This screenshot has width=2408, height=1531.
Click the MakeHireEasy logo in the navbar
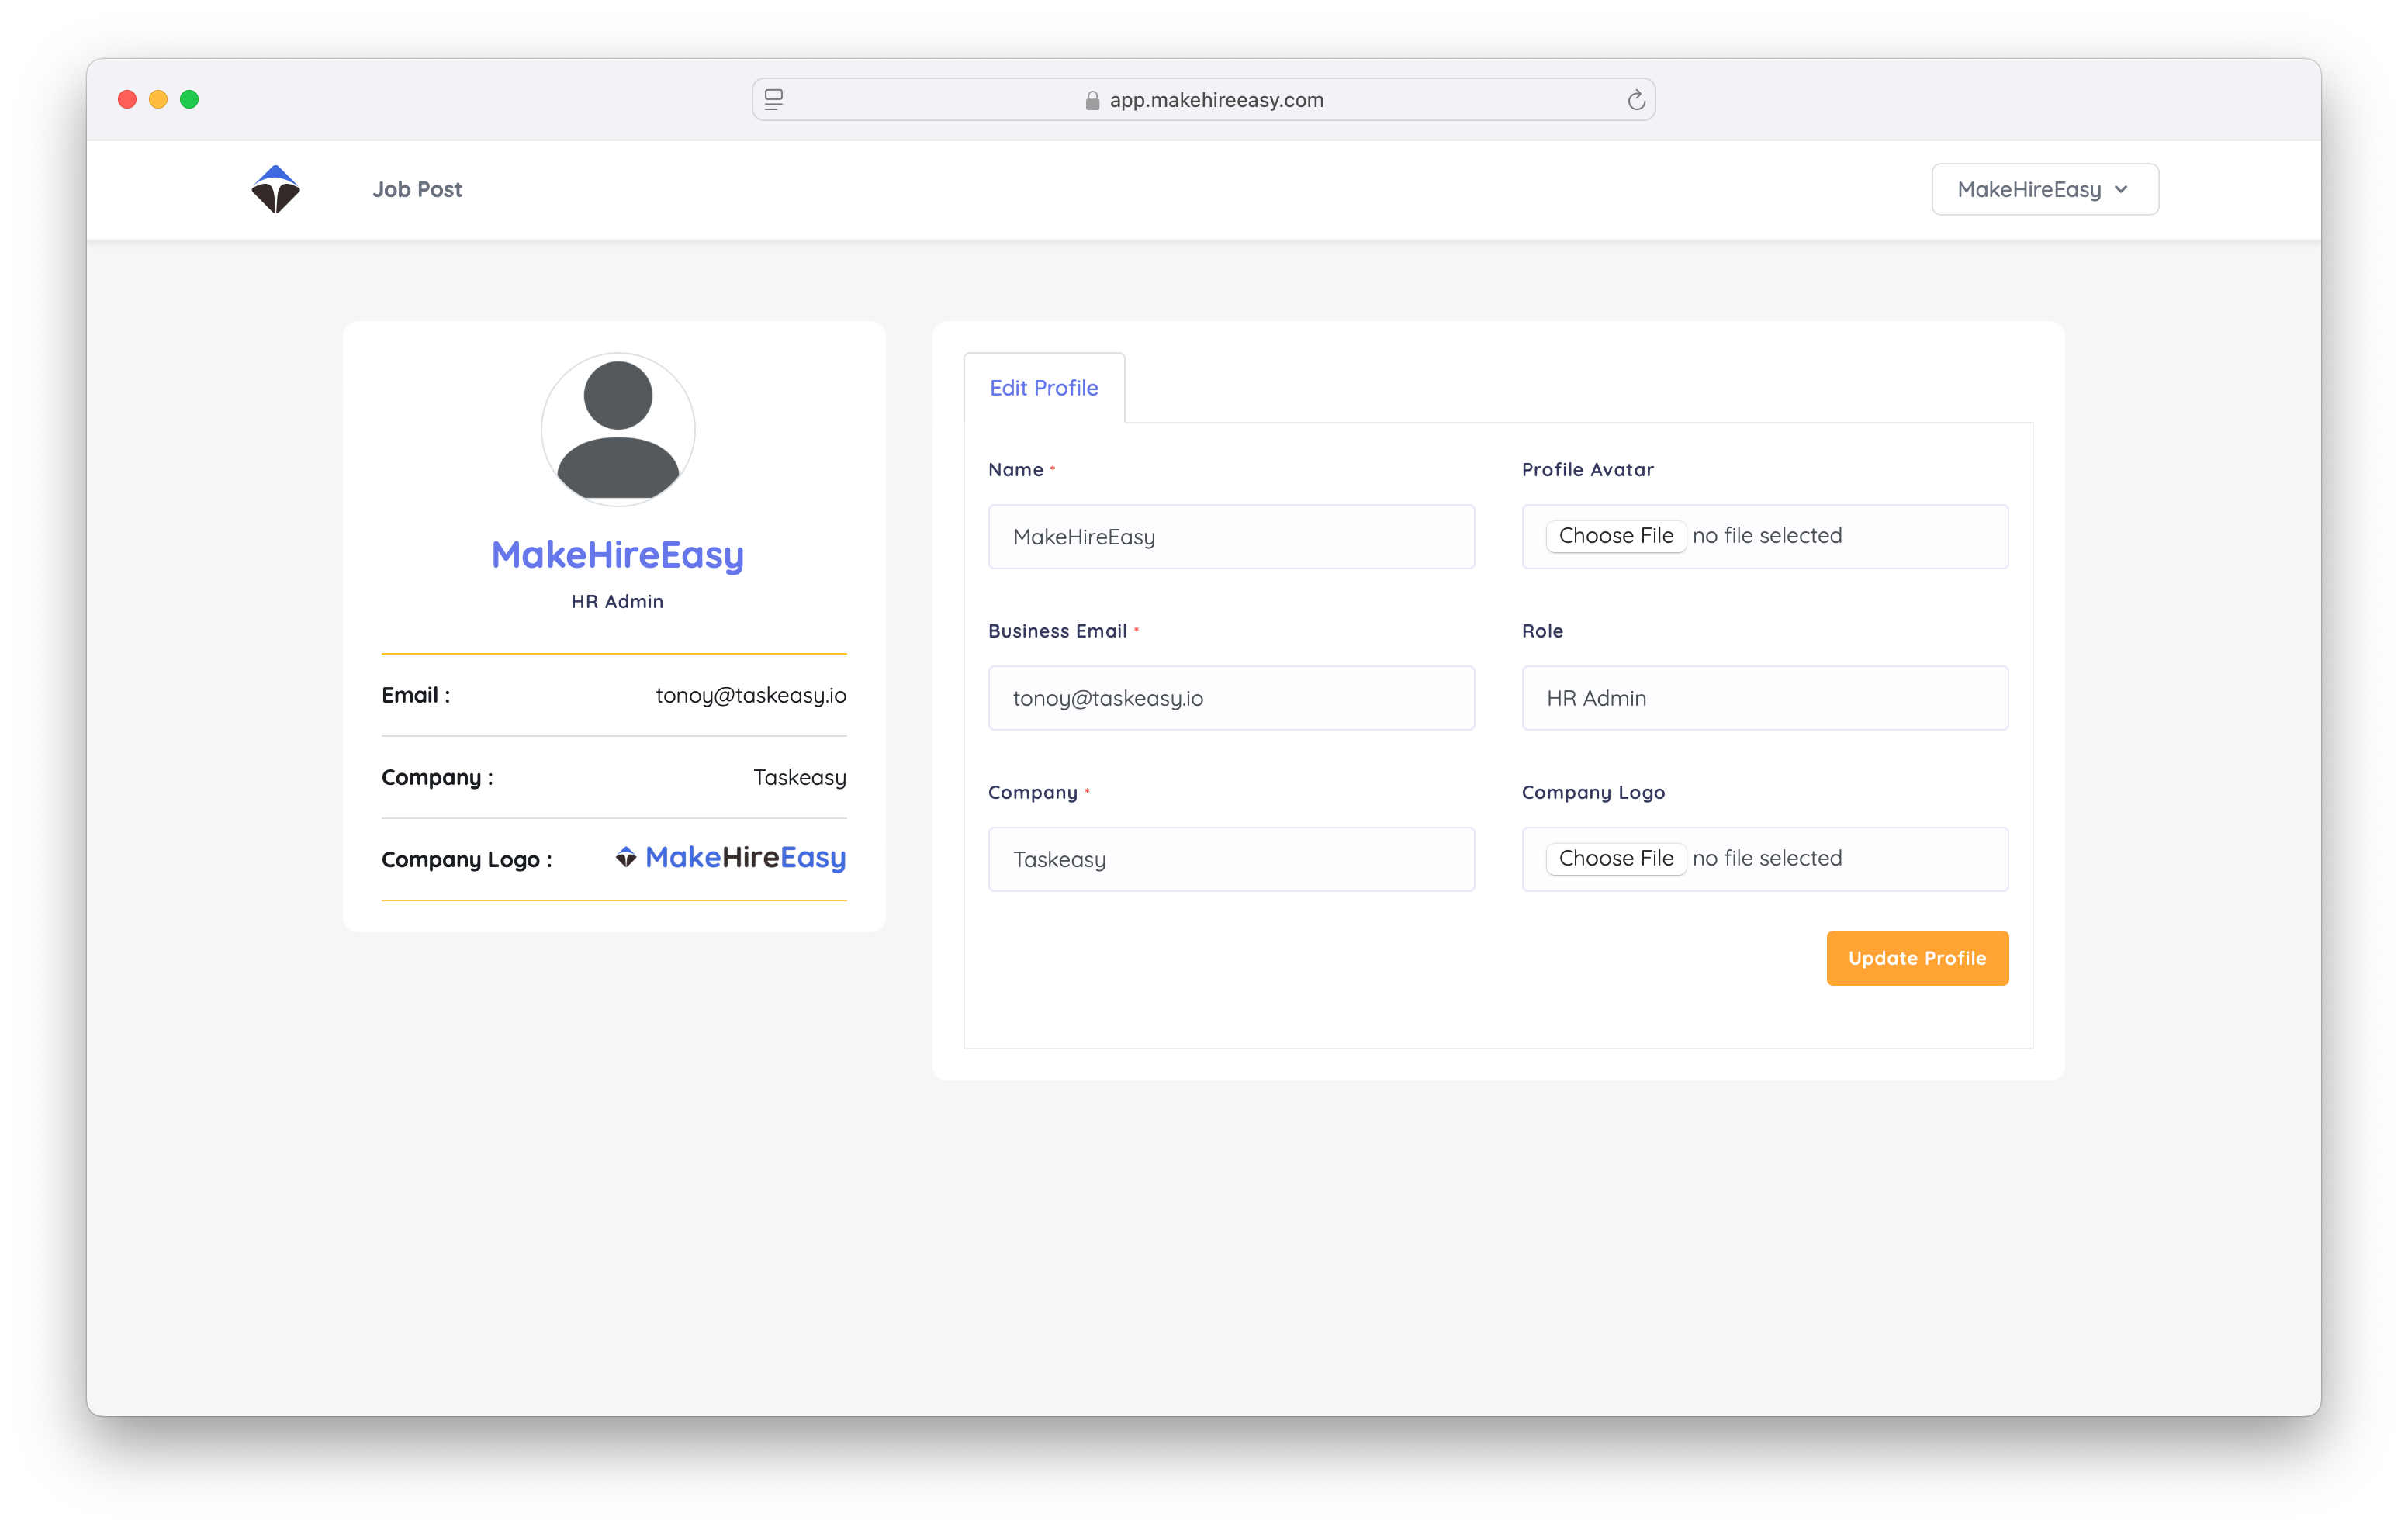point(275,189)
